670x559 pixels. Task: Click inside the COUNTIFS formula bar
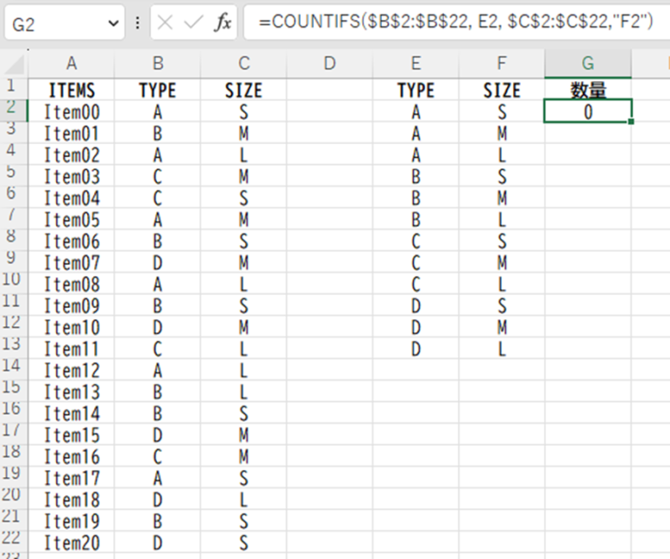[454, 24]
